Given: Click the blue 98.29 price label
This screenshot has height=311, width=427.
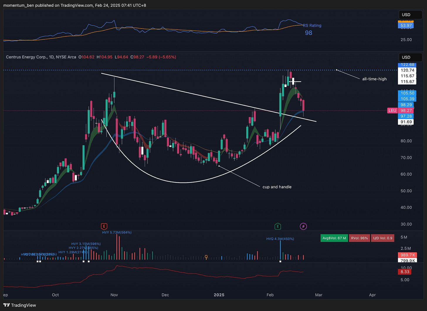Looking at the screenshot, I should click(406, 105).
